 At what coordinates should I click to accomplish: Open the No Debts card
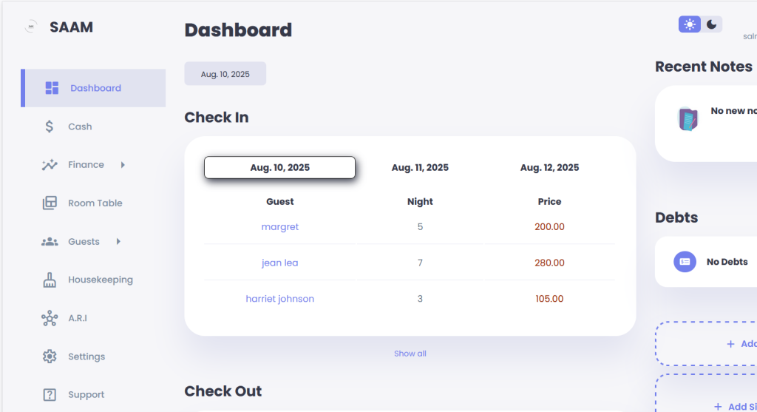click(706, 262)
